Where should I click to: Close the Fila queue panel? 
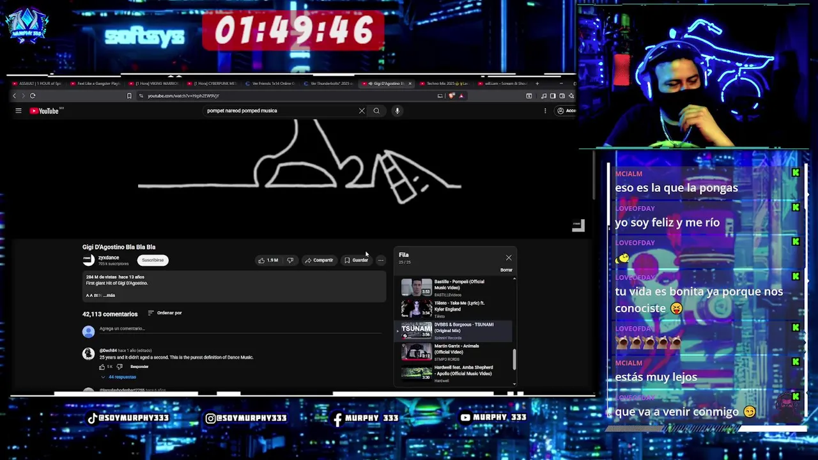pos(509,258)
